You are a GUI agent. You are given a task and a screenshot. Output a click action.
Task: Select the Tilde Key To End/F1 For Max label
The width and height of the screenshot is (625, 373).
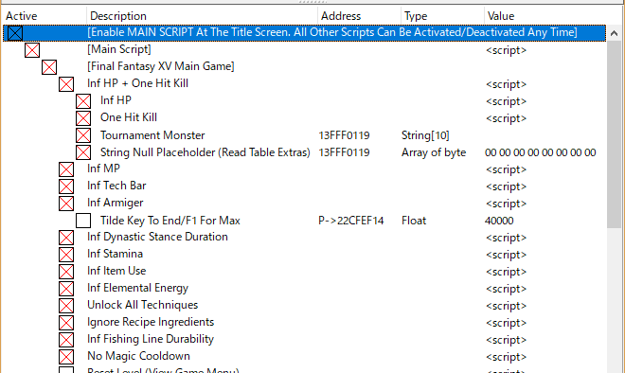pos(170,221)
